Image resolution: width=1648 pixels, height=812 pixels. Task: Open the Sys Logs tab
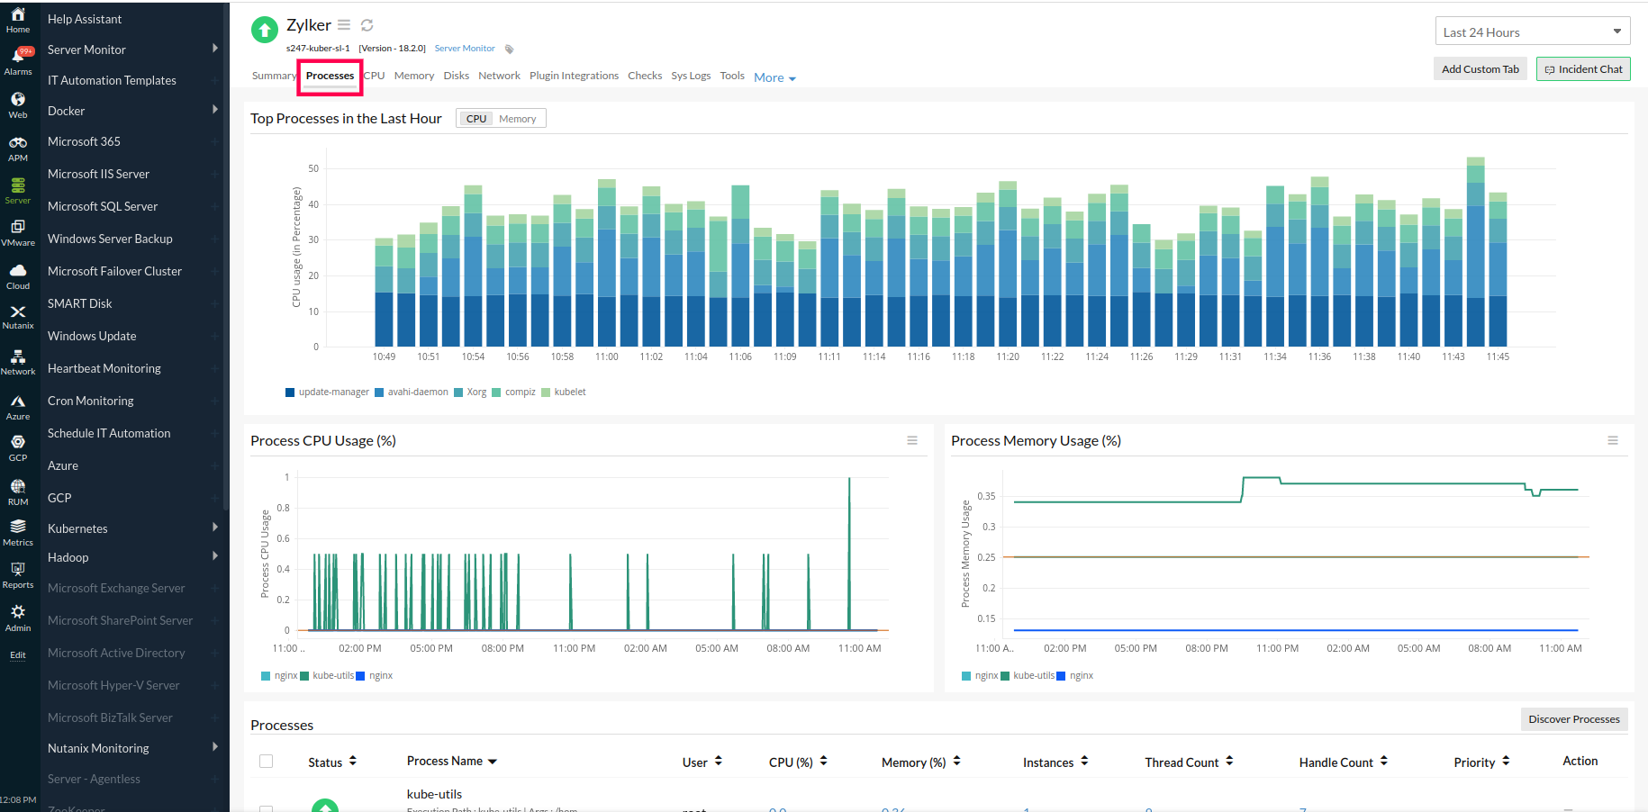pos(690,76)
